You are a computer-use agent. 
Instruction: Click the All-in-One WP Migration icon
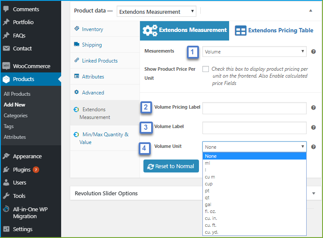coord(6,209)
